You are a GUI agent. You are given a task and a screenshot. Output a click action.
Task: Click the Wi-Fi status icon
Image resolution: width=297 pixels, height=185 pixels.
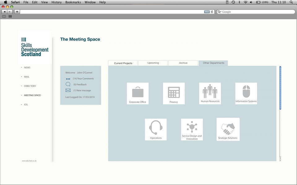245,2
